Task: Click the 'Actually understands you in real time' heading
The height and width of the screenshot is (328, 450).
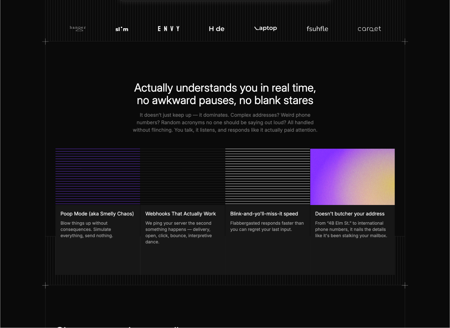Action: (225, 94)
